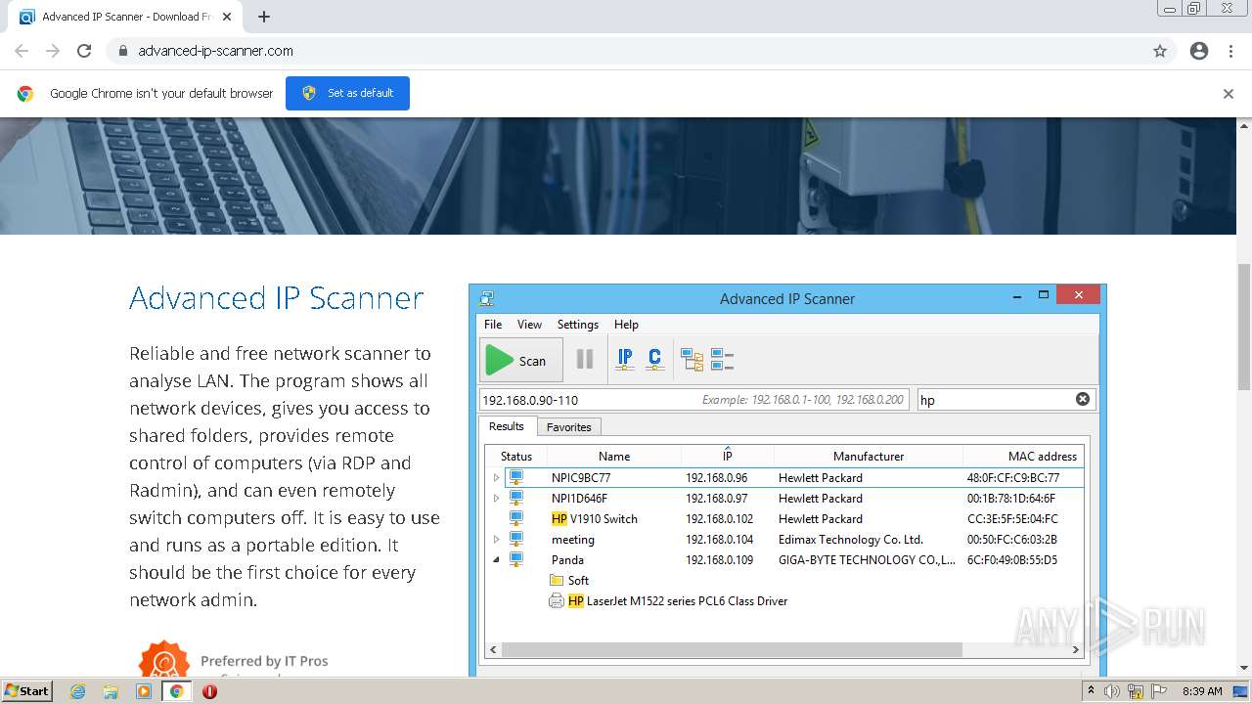Collapse the Panda device row
The height and width of the screenshot is (704, 1252).
[496, 560]
